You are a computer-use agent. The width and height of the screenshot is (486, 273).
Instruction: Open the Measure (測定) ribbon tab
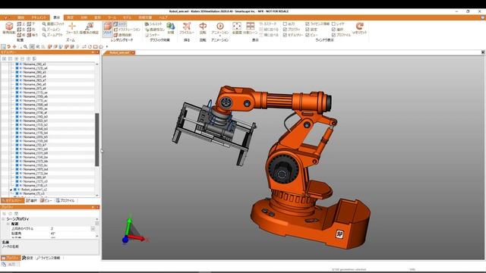[71, 17]
